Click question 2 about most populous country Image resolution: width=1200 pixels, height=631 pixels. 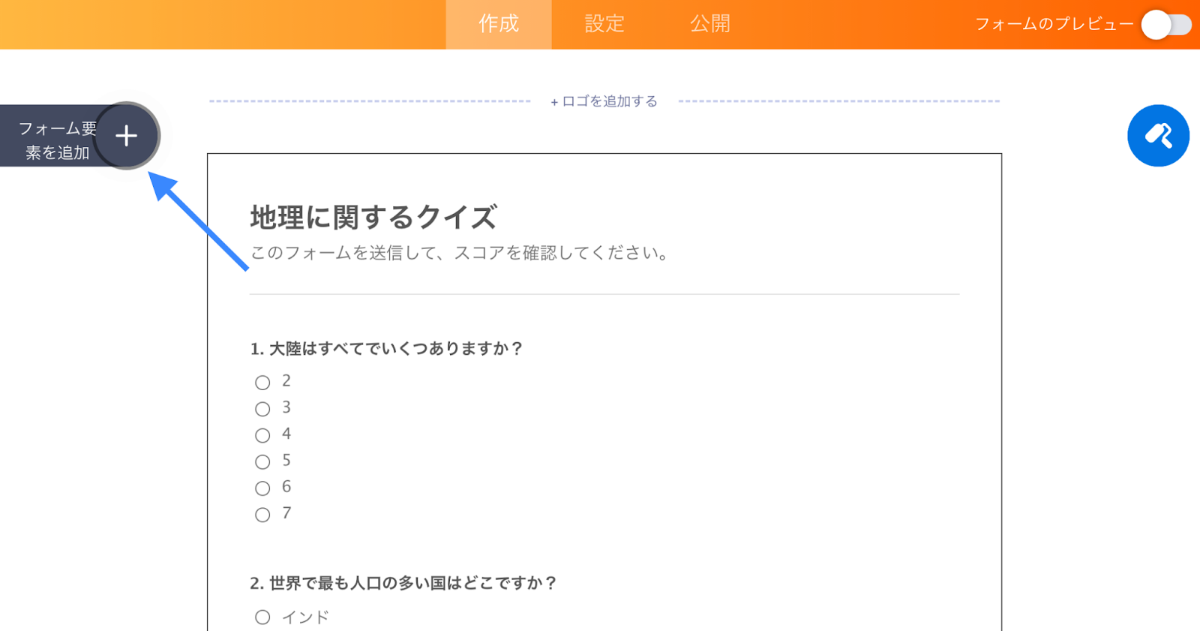tap(403, 583)
